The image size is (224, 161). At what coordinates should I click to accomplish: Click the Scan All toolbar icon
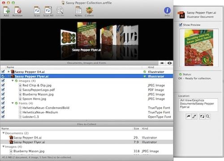pyautogui.click(x=48, y=10)
